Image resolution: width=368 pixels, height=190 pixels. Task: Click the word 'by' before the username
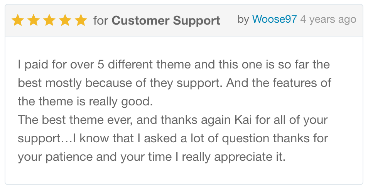(x=243, y=19)
